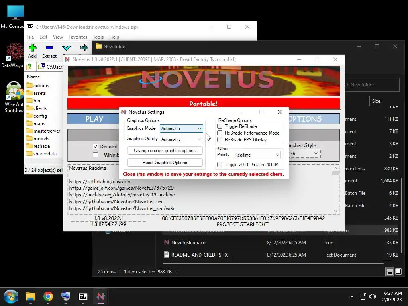Open the Favorites menu in 7-Zip
This screenshot has height=306, width=408.
[78, 37]
